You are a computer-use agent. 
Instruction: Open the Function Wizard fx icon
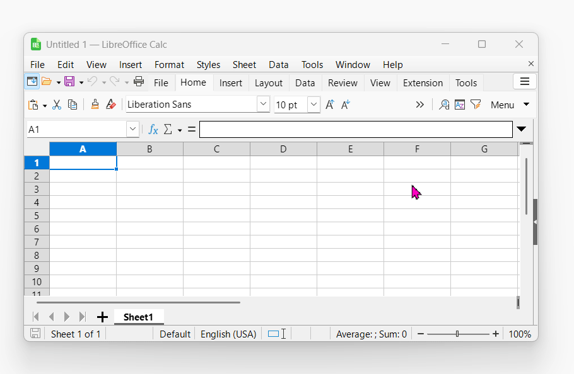click(153, 129)
